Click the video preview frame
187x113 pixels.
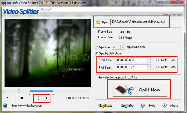(48, 53)
